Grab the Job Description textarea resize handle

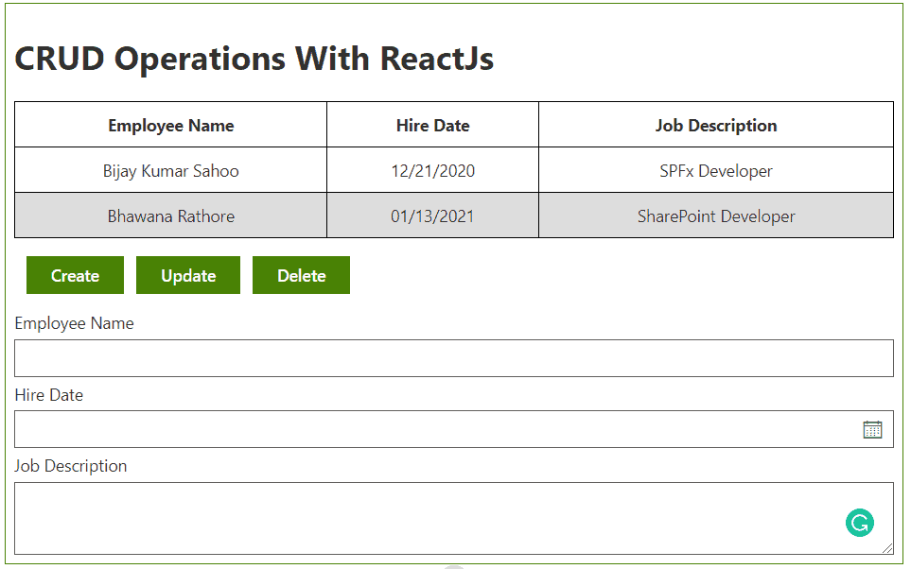click(x=887, y=548)
